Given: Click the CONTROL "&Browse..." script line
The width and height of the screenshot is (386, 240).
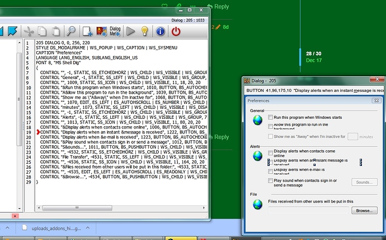Looking at the screenshot, I should (x=123, y=177).
